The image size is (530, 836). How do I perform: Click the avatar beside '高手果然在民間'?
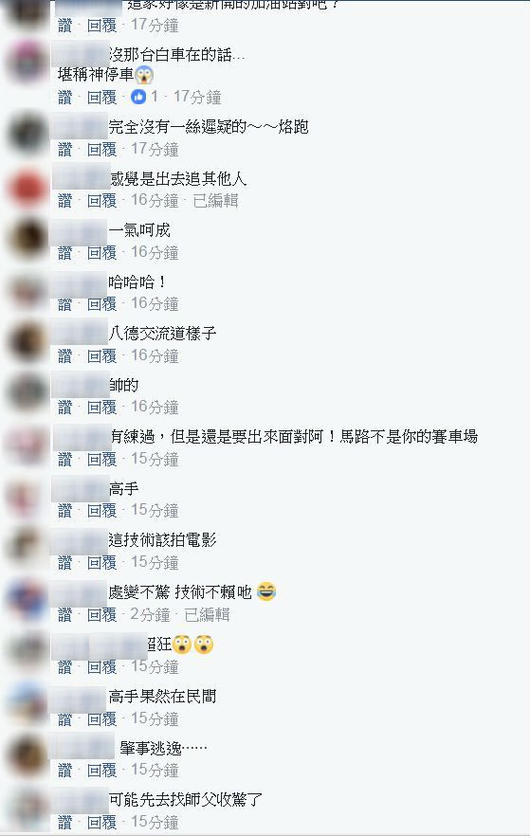[27, 702]
